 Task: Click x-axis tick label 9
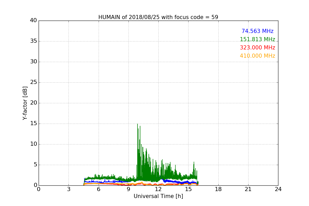point(128,189)
